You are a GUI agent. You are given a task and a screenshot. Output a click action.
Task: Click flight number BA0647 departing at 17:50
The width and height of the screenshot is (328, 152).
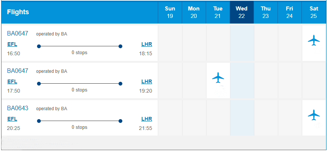click(18, 71)
